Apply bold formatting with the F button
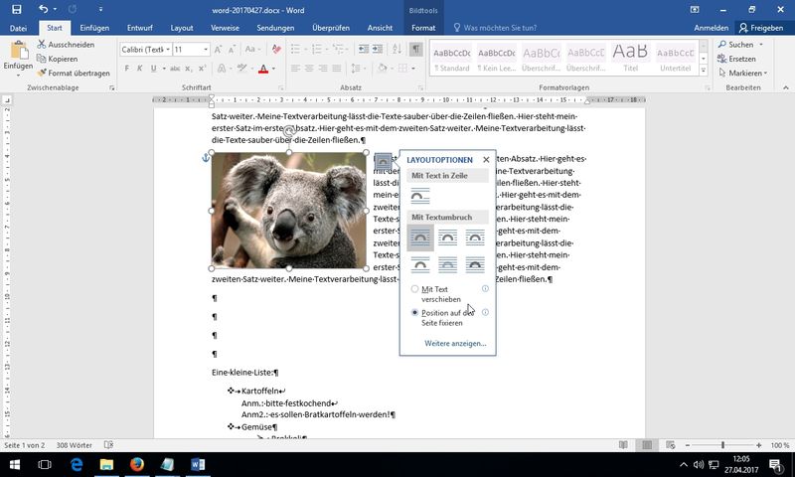The image size is (795, 477). tap(126, 69)
